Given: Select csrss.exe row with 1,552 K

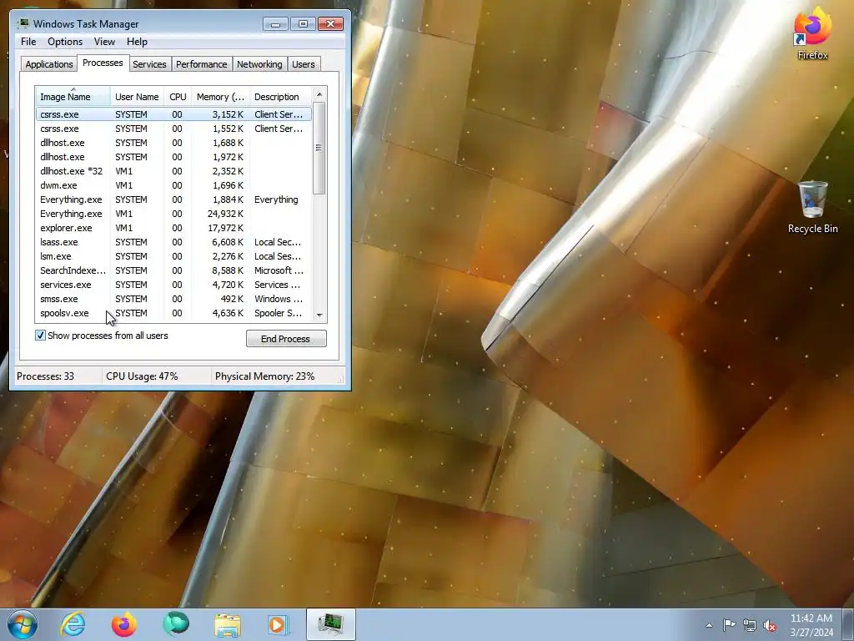Looking at the screenshot, I should coord(173,129).
